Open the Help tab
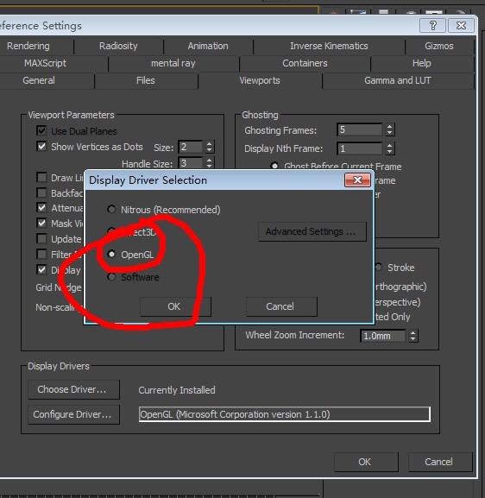The width and height of the screenshot is (485, 498). tap(421, 63)
